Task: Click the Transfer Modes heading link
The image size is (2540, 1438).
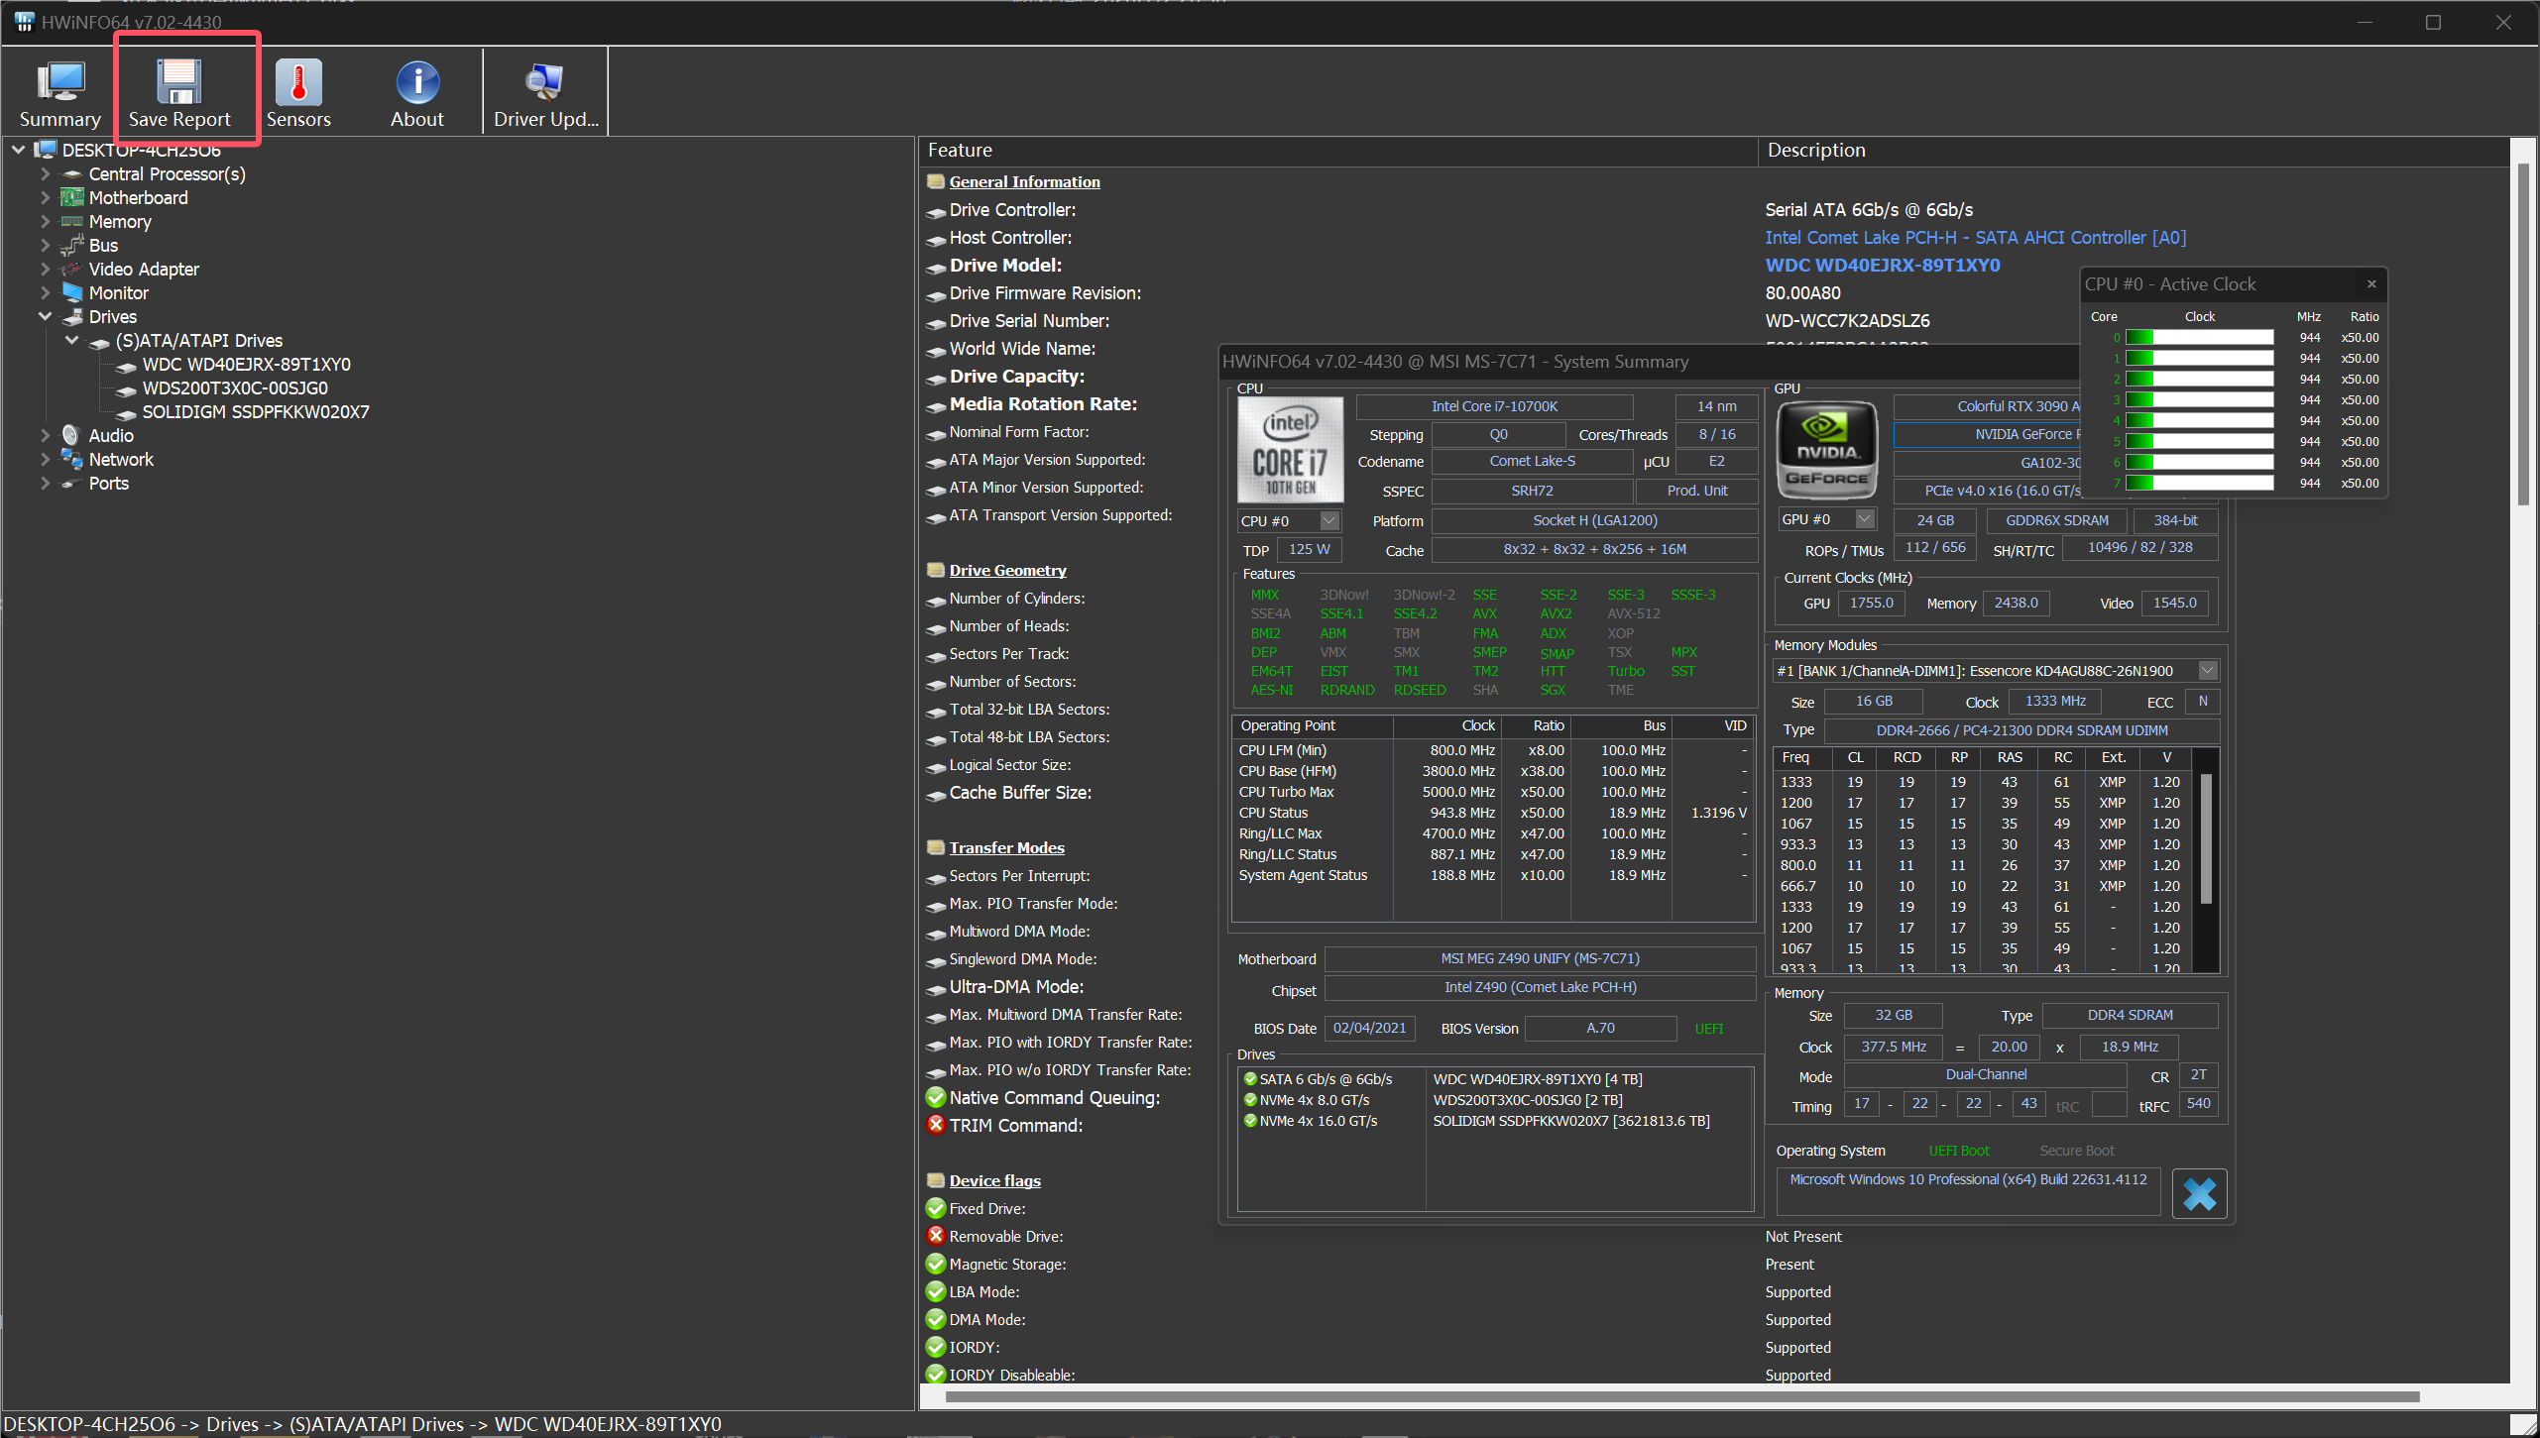Action: pyautogui.click(x=1006, y=847)
